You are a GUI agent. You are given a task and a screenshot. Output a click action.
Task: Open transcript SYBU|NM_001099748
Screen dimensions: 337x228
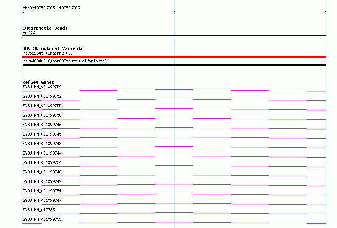point(42,172)
